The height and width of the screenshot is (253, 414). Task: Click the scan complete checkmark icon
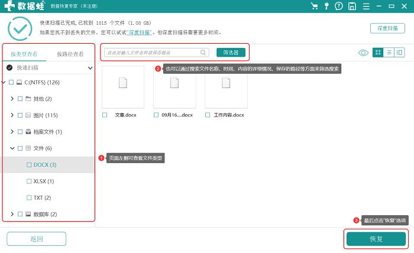20,28
